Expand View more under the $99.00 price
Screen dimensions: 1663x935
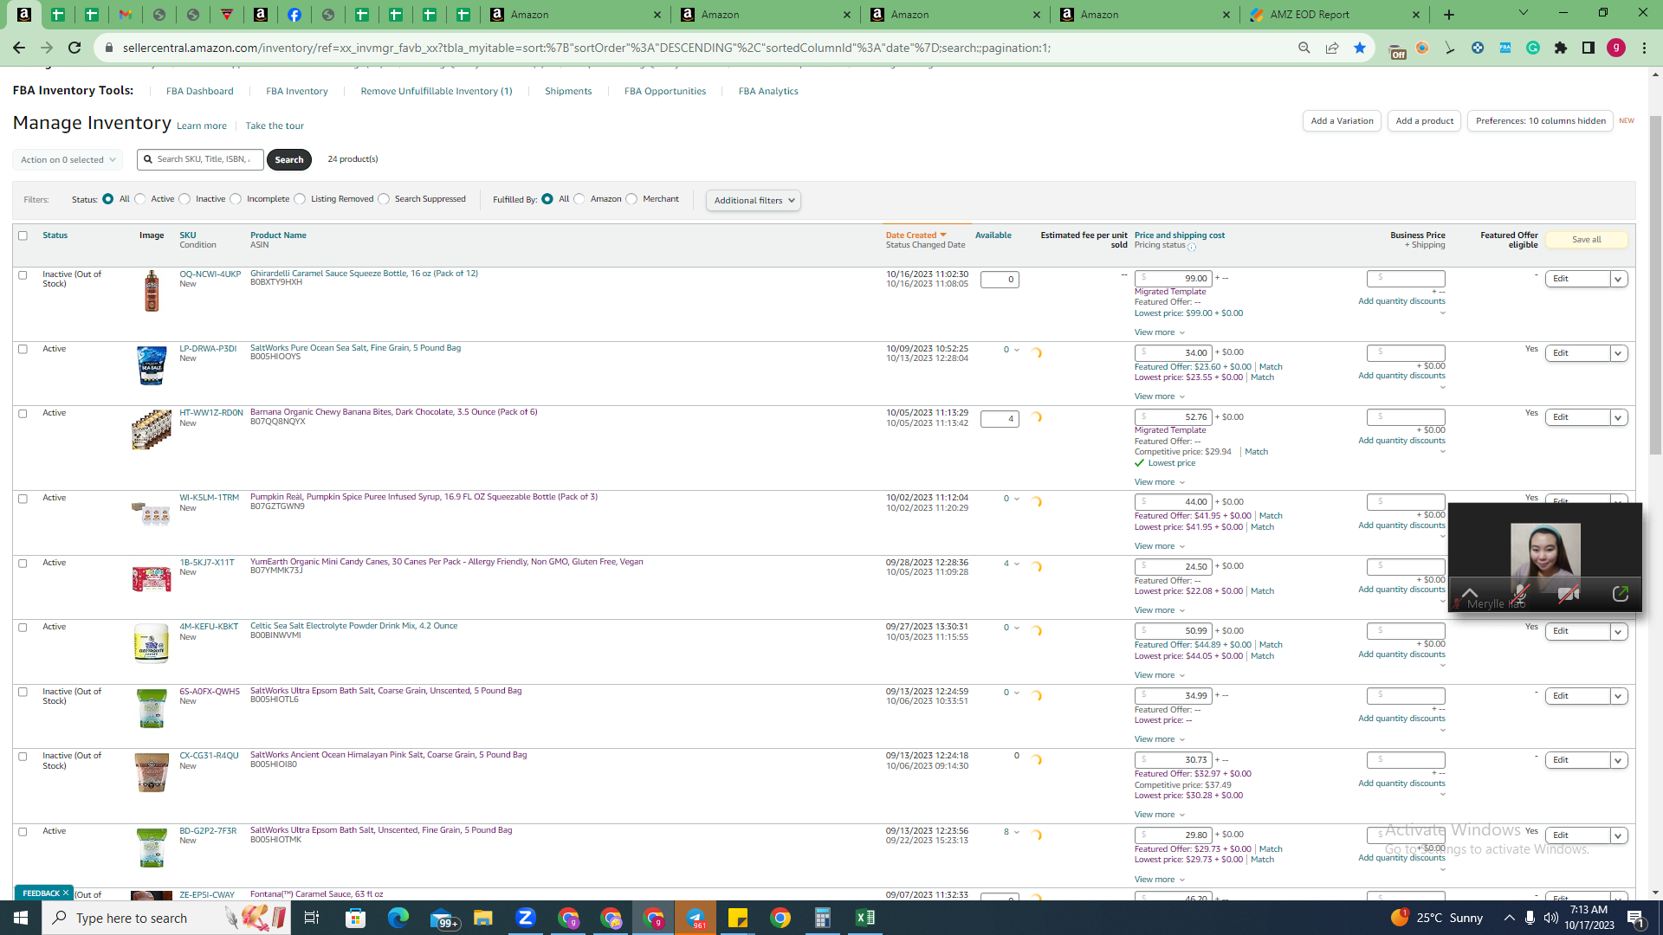(x=1159, y=332)
